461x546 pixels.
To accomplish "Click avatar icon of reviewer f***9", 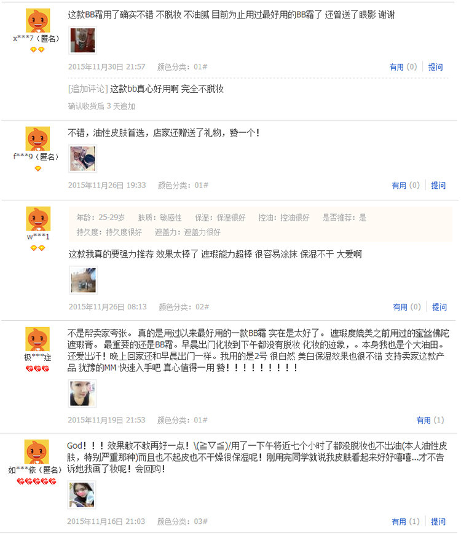I will (x=37, y=138).
